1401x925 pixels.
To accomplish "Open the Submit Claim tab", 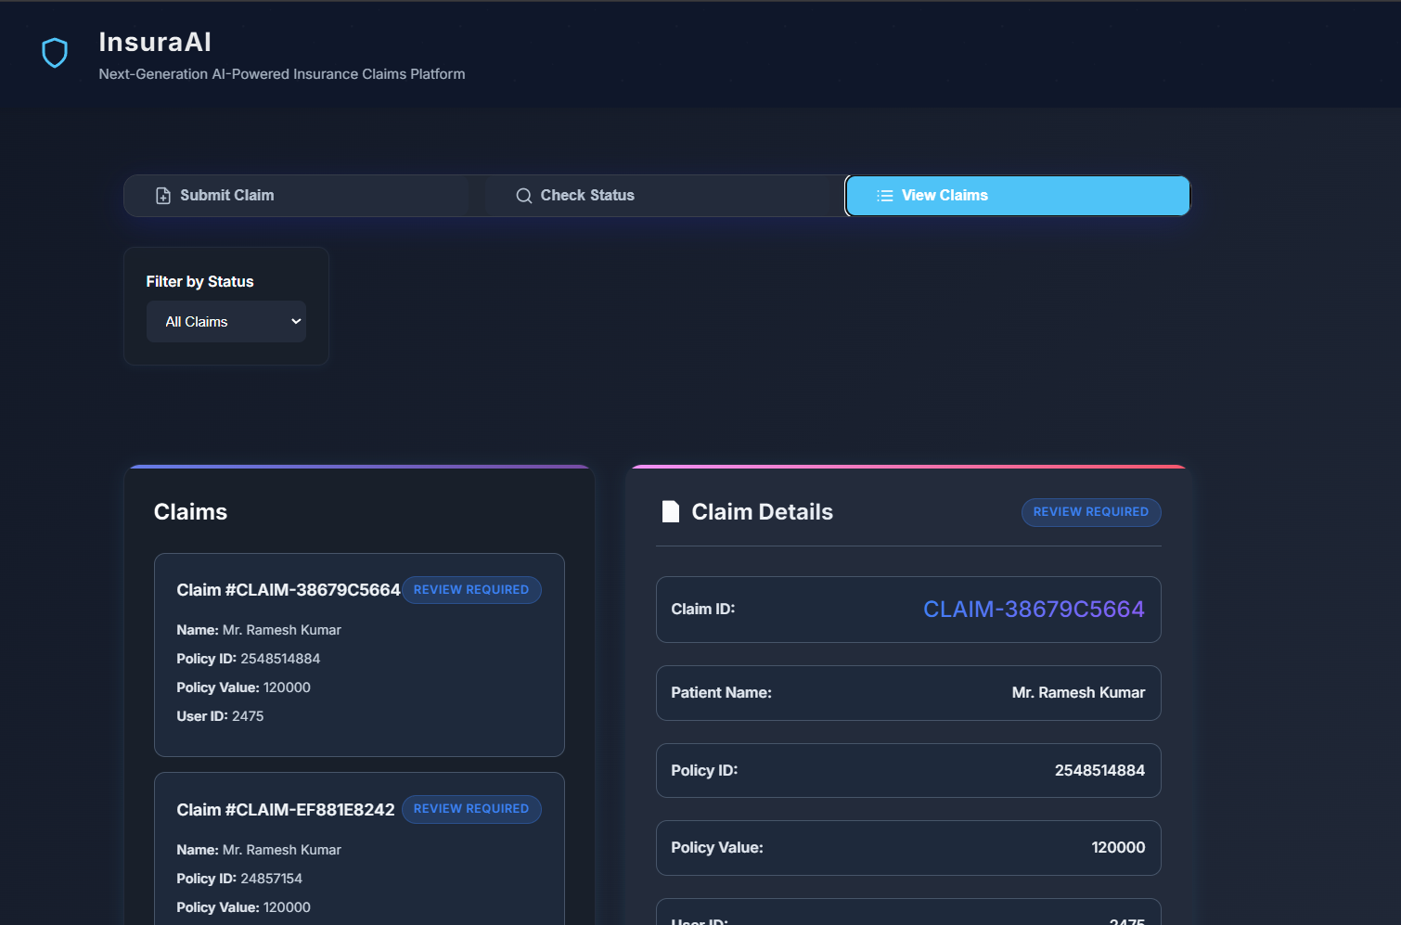I will pos(303,196).
